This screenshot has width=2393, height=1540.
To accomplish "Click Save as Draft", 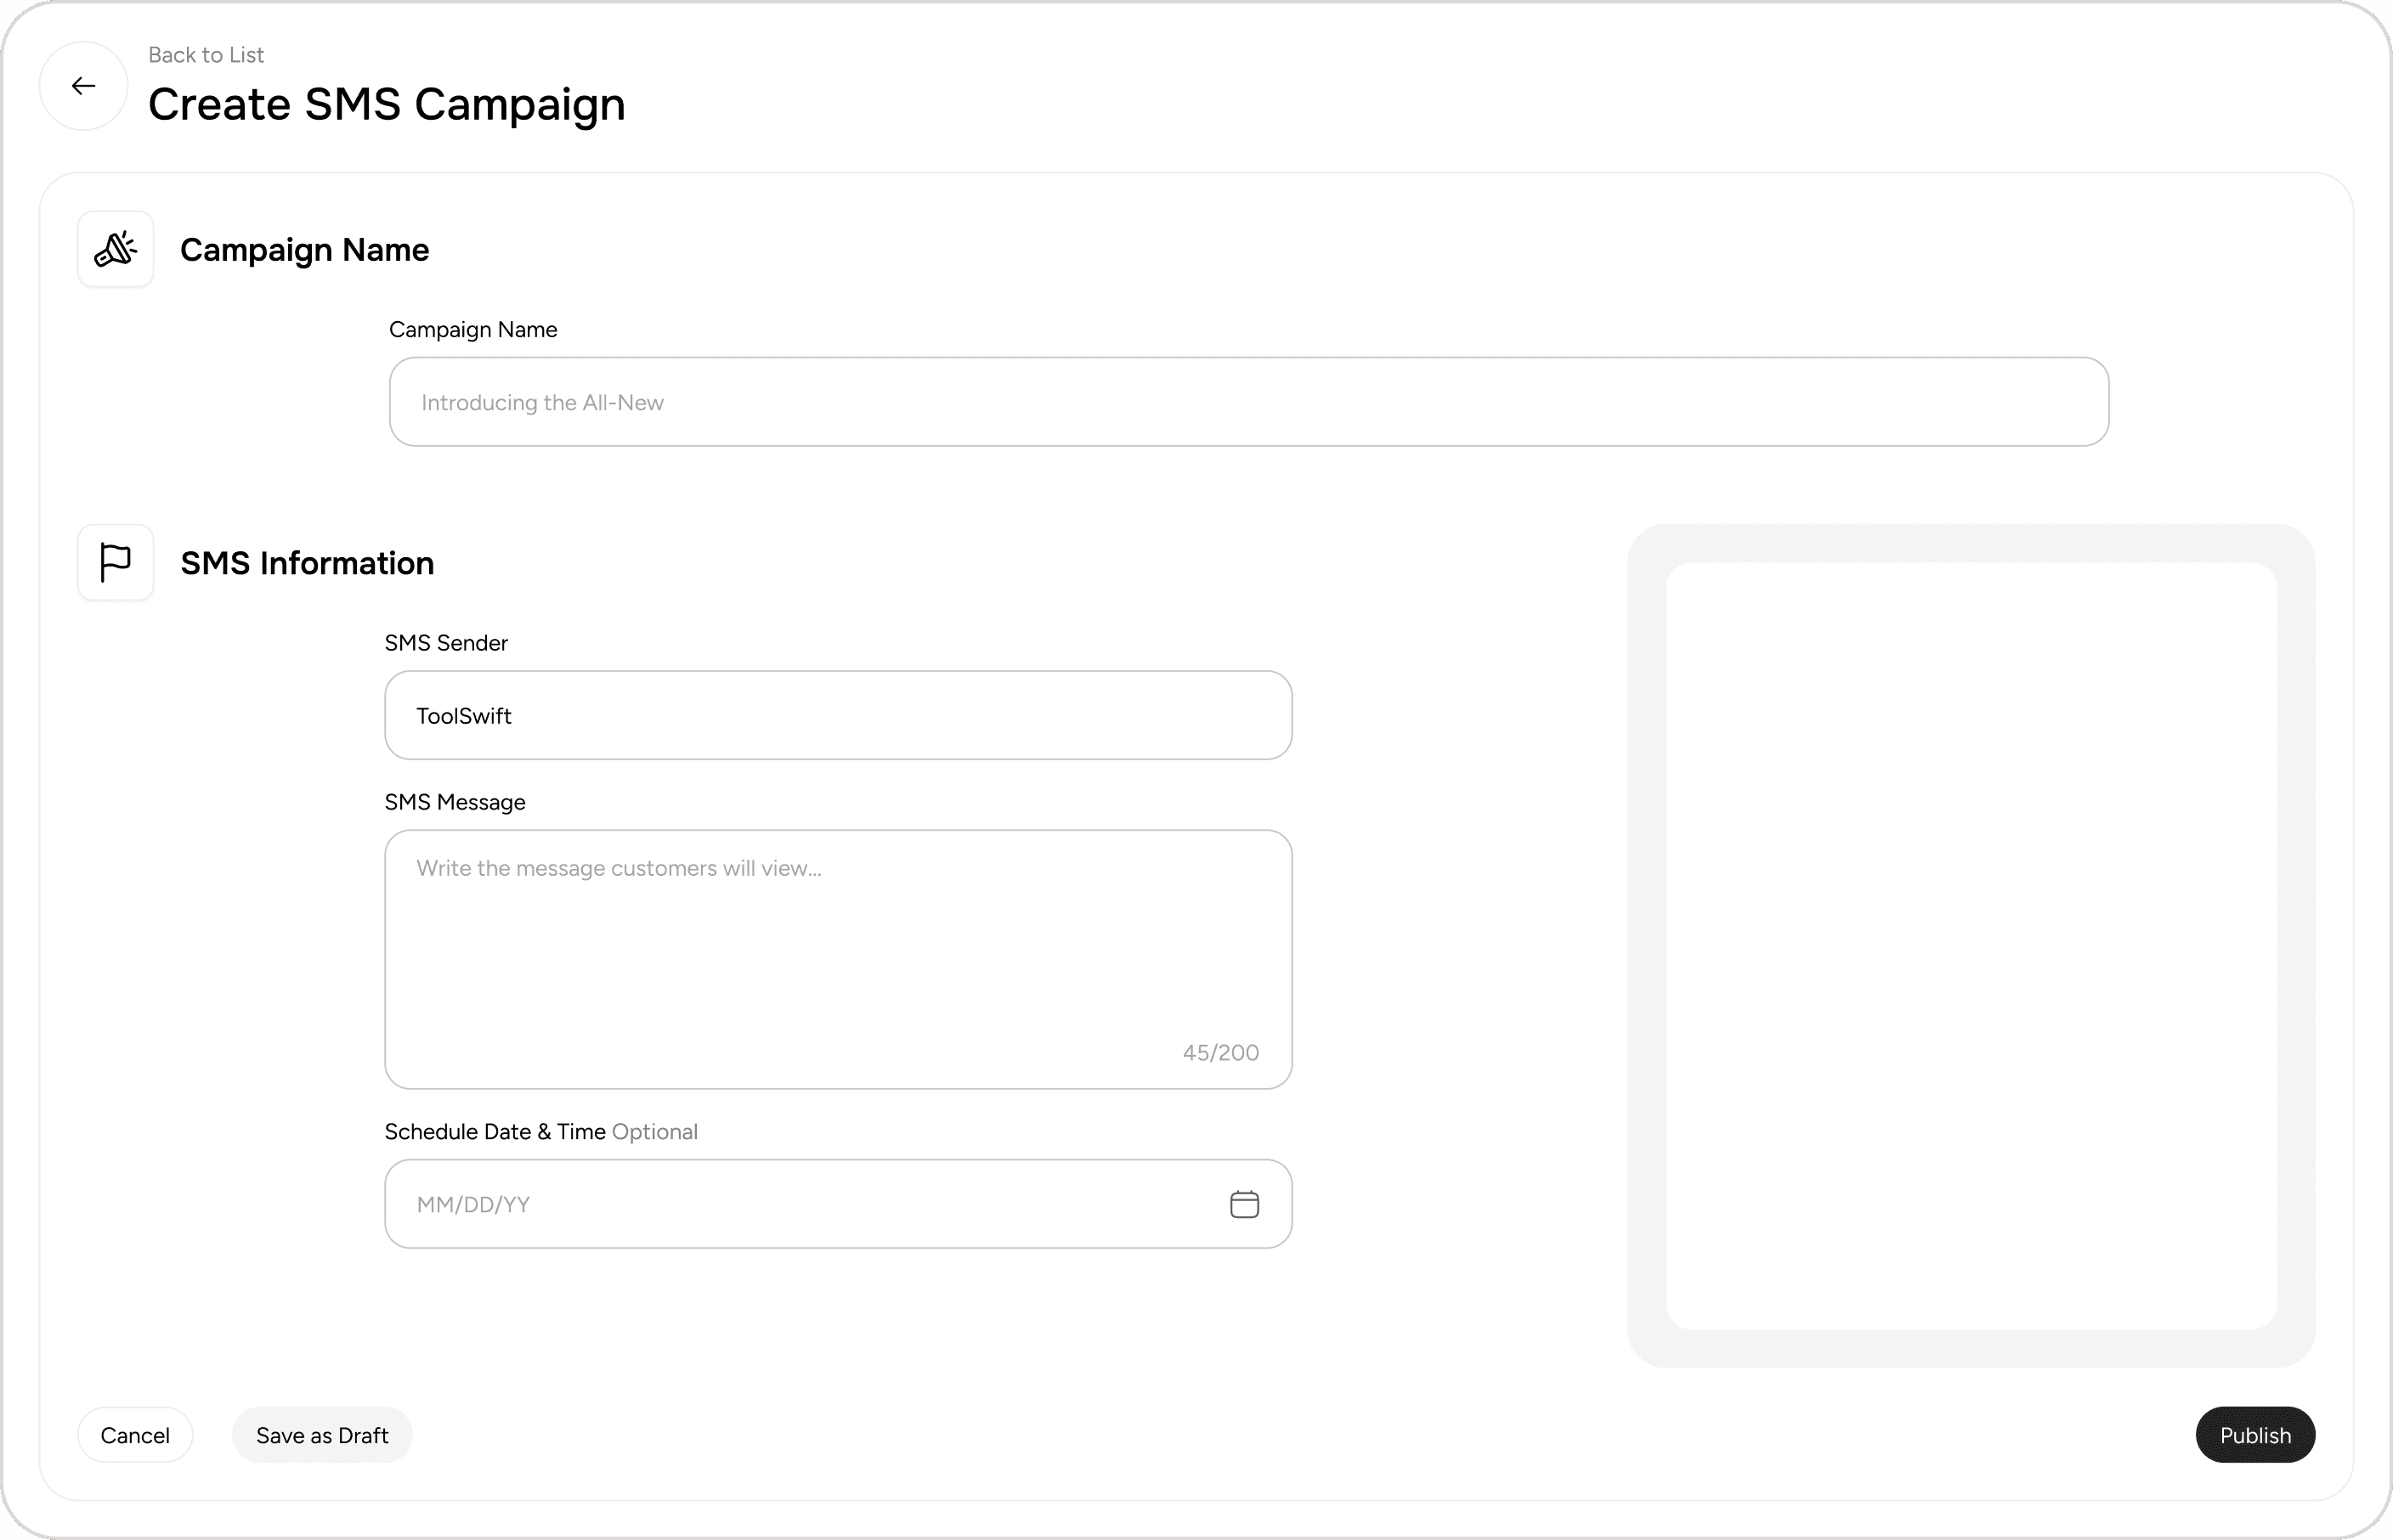I will click(x=321, y=1434).
